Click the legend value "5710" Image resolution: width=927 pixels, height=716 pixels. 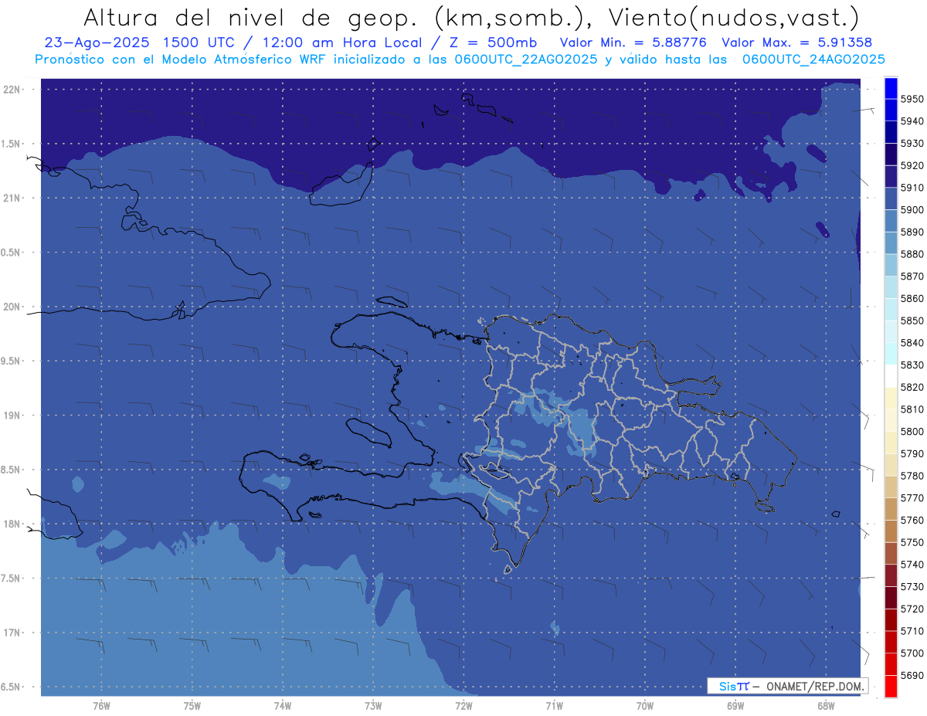[x=912, y=631]
